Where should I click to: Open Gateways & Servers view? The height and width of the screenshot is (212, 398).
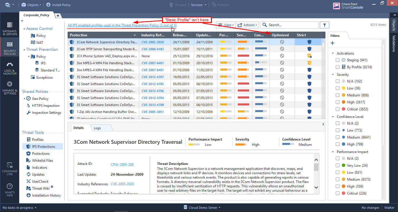pos(10,26)
